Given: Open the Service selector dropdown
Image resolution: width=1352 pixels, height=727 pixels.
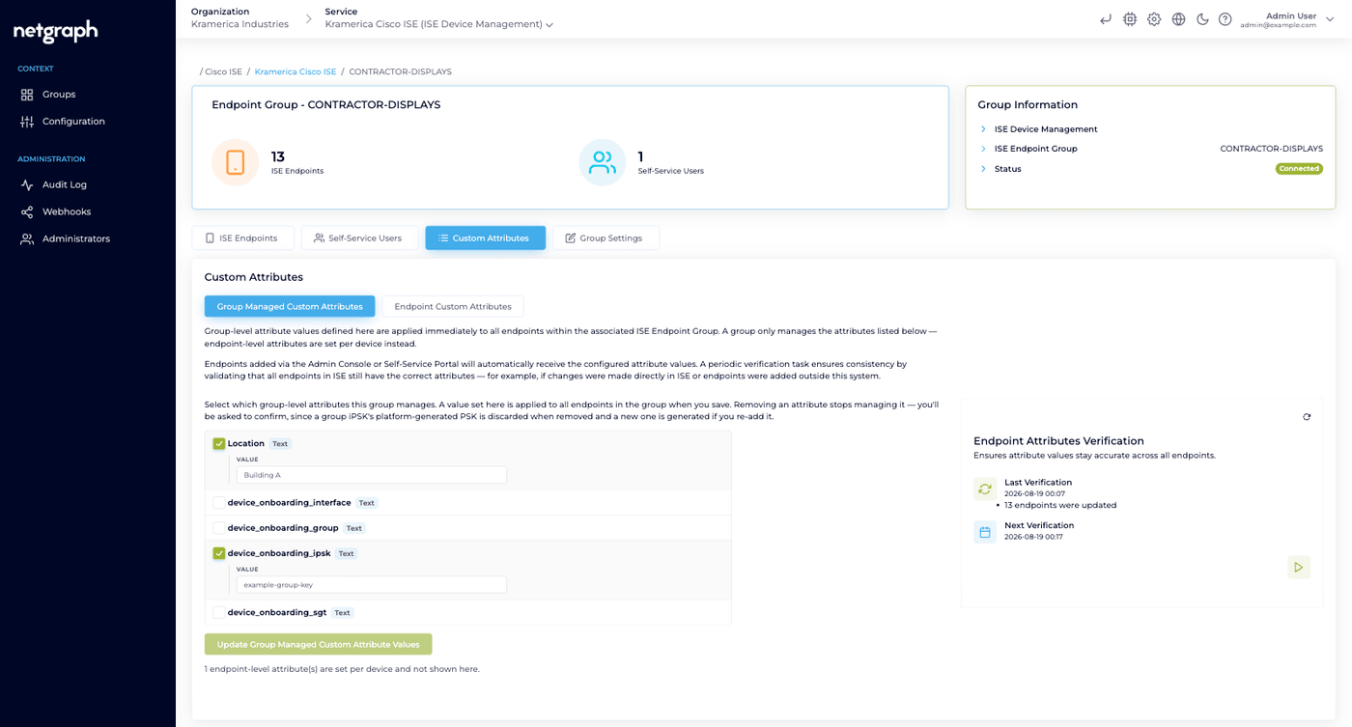Looking at the screenshot, I should [439, 24].
